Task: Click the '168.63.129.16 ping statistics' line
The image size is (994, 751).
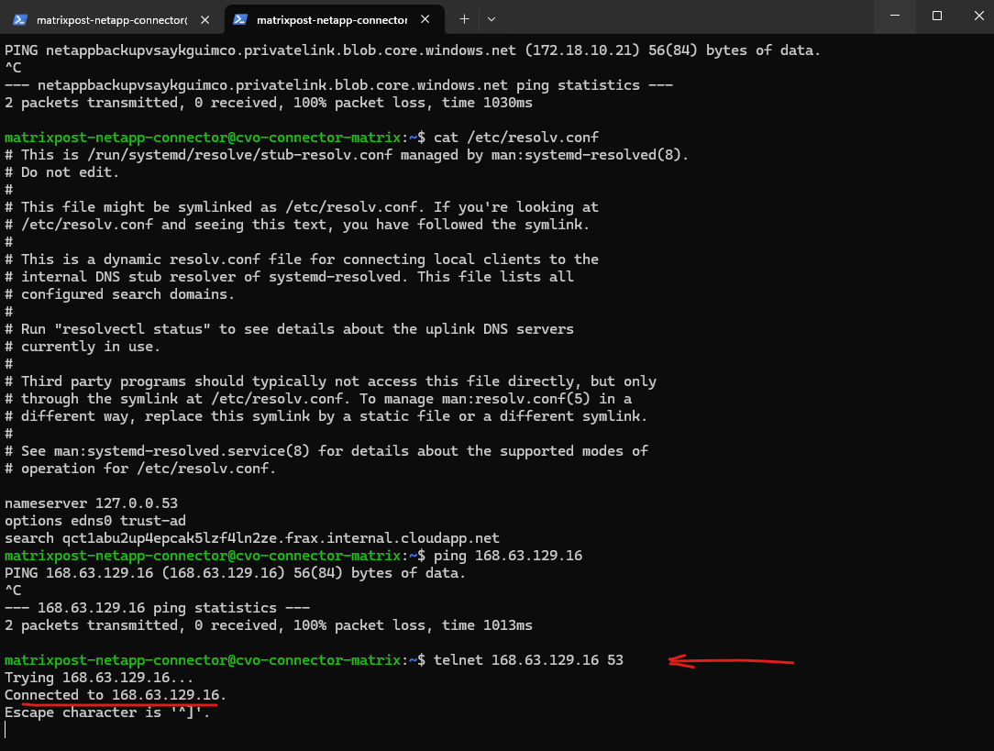Action: 157,608
